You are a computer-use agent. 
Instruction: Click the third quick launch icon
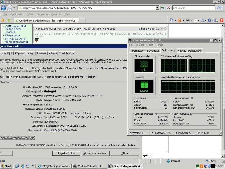[28, 166]
